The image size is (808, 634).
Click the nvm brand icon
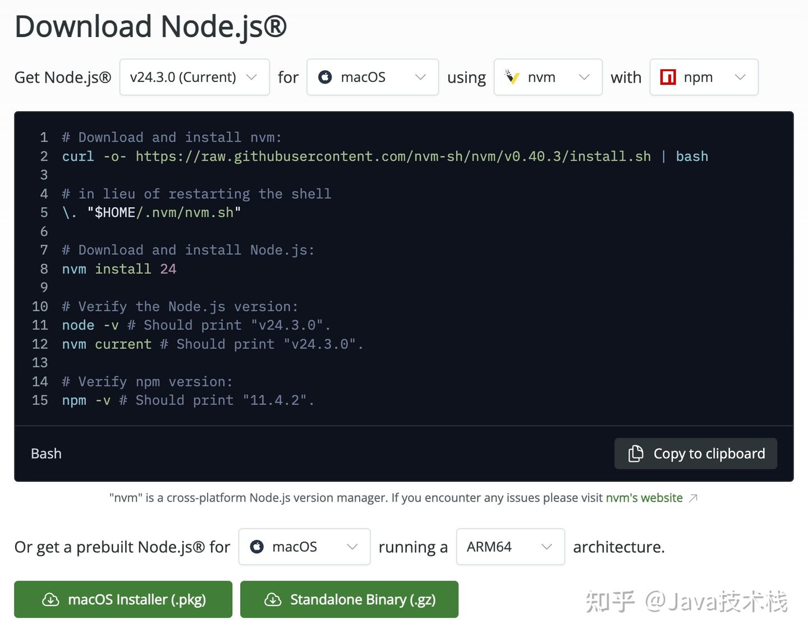pos(512,77)
